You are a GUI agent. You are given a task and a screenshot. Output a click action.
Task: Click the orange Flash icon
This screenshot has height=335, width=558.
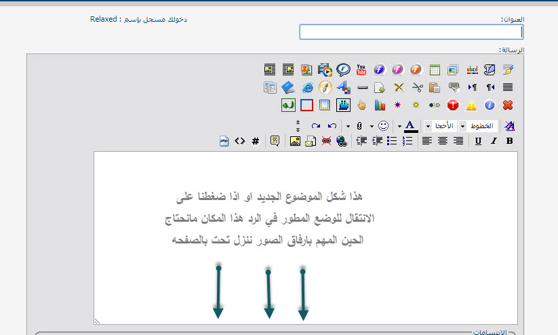tap(416, 70)
